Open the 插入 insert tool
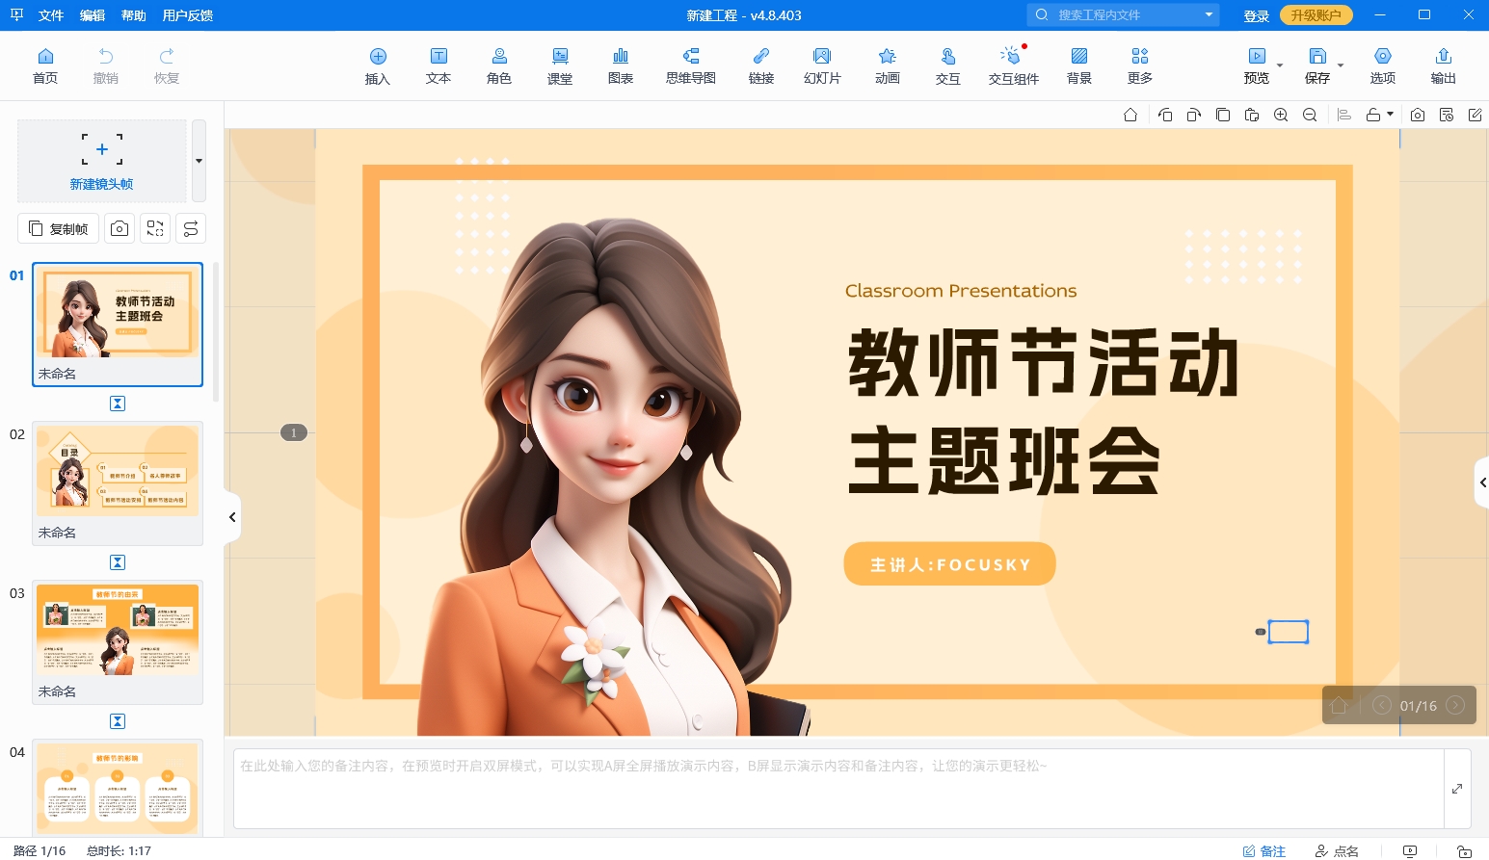 coord(378,66)
